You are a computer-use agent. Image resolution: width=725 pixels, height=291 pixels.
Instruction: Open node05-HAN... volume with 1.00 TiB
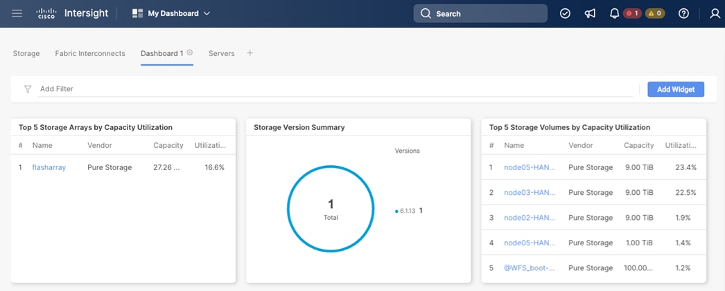tap(529, 243)
